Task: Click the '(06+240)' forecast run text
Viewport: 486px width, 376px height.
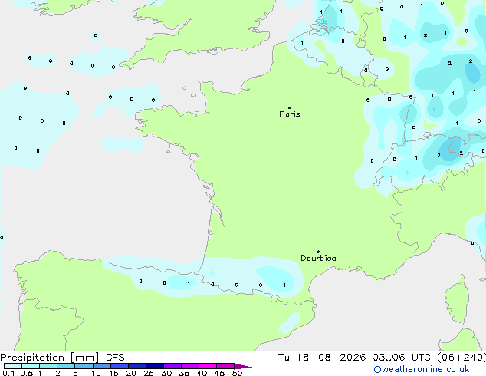Action: pos(461,358)
